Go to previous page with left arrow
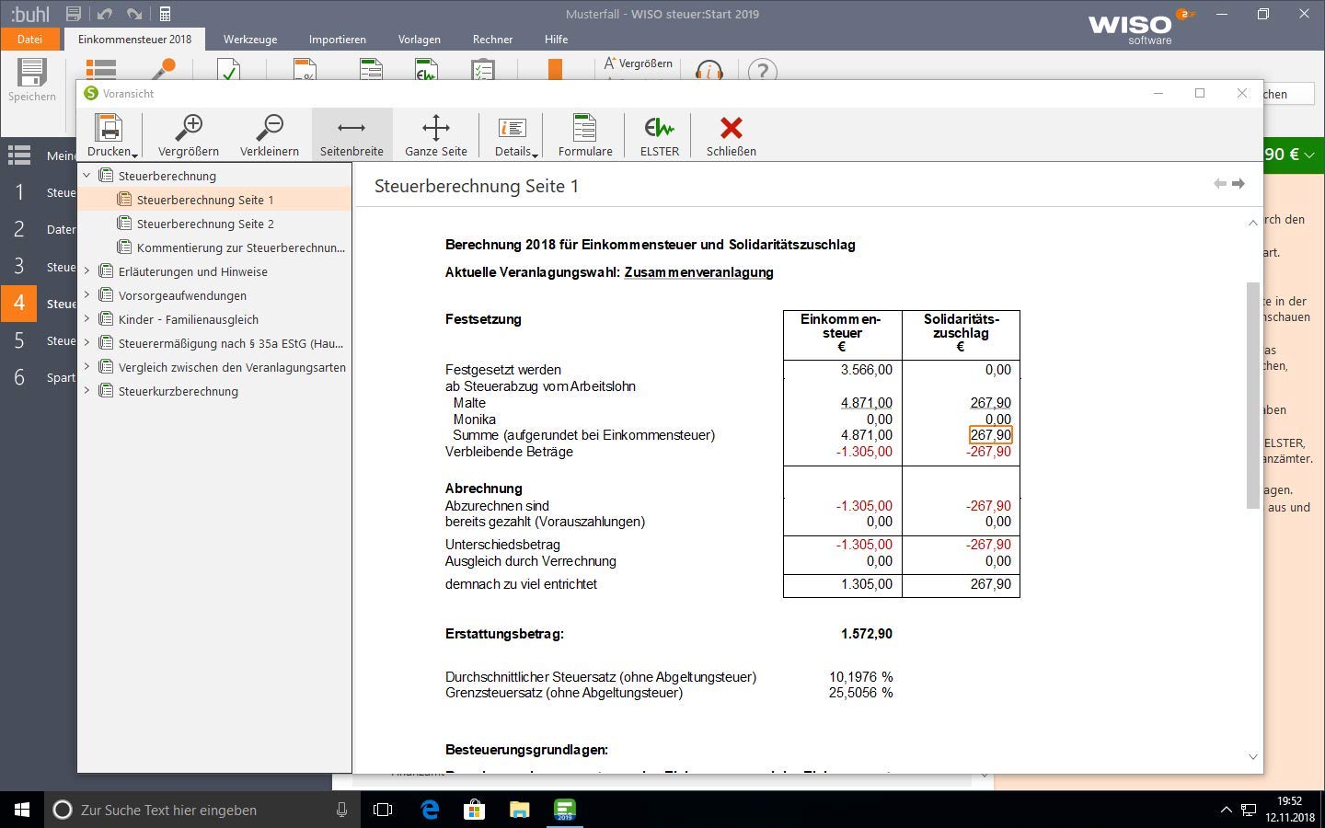1325x828 pixels. [x=1220, y=184]
